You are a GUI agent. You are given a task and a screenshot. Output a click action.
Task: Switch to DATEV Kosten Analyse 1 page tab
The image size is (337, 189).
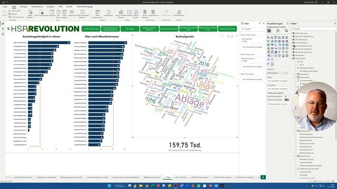pyautogui.click(x=200, y=177)
